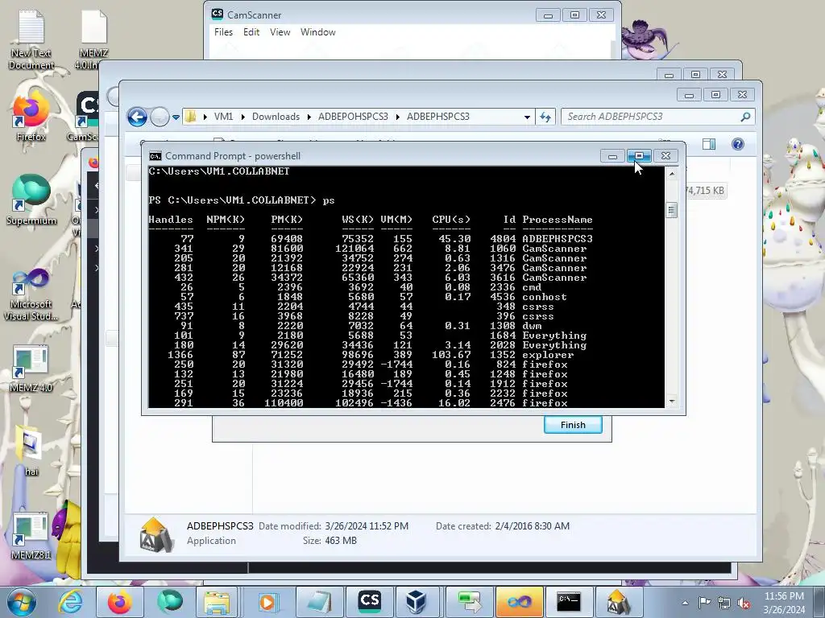Open address bar history dropdown
825x618 pixels.
pyautogui.click(x=527, y=117)
